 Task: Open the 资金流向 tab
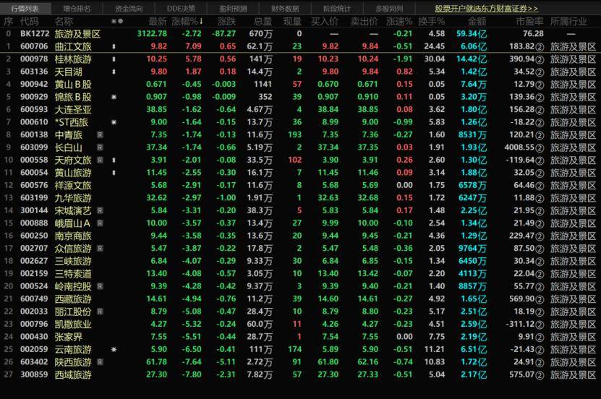[129, 9]
